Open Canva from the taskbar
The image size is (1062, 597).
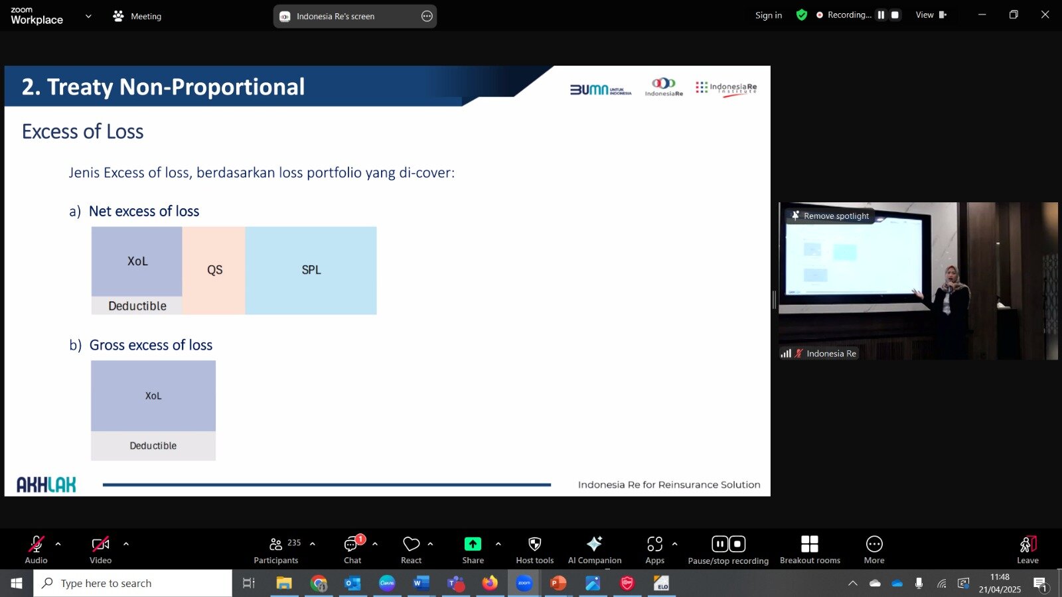point(387,583)
